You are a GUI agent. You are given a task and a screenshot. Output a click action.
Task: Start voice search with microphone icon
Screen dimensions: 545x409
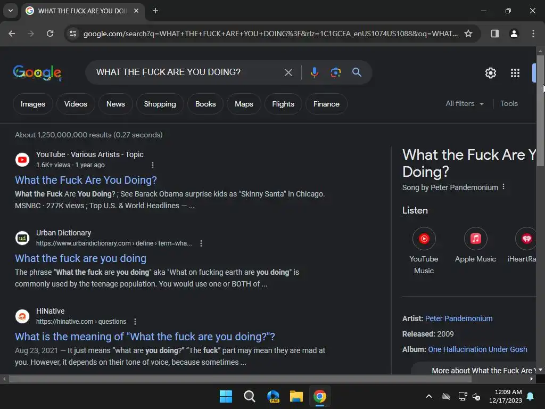314,72
